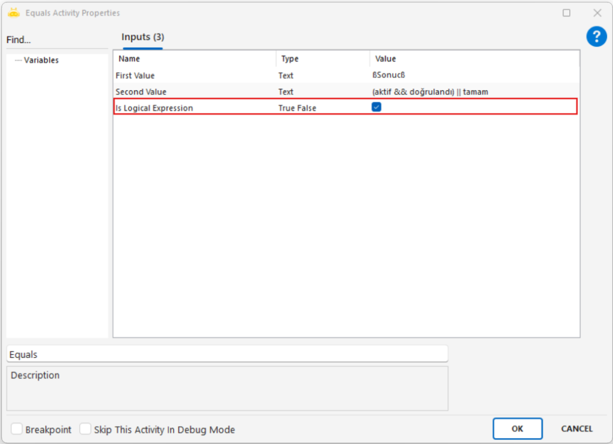Edit the Second Value expression cell
Viewport: 613px width, 444px height.
[x=473, y=92]
